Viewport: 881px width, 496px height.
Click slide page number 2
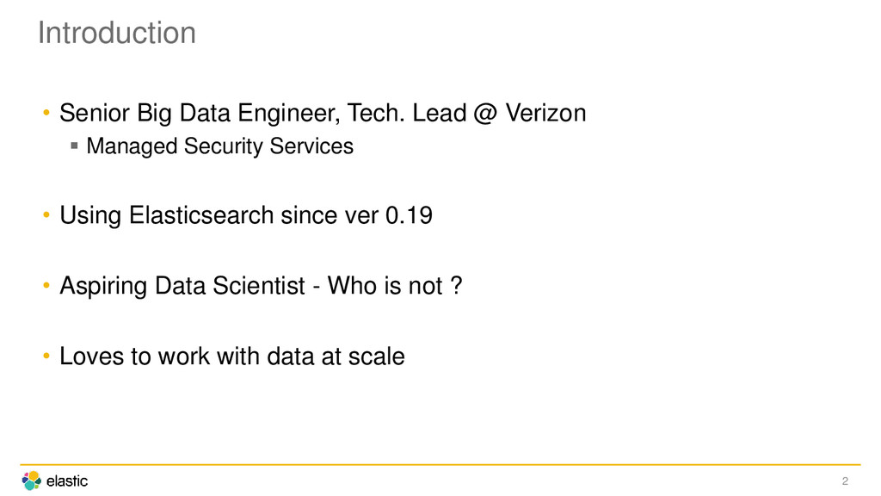(x=845, y=481)
